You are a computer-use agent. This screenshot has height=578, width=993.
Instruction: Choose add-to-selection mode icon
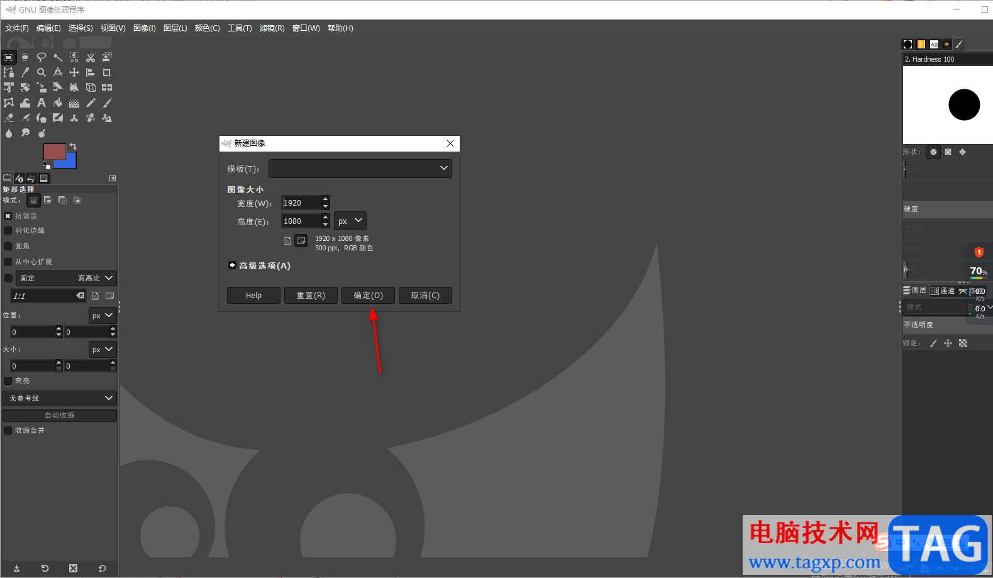click(x=48, y=200)
